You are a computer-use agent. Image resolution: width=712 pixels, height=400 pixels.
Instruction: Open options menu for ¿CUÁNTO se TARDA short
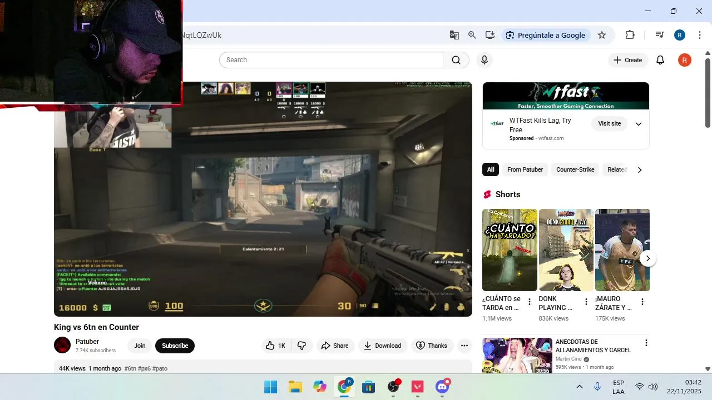530,302
